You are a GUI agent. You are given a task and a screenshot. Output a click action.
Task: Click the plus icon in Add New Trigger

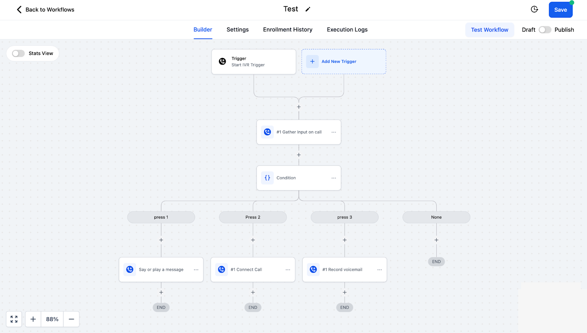point(312,62)
